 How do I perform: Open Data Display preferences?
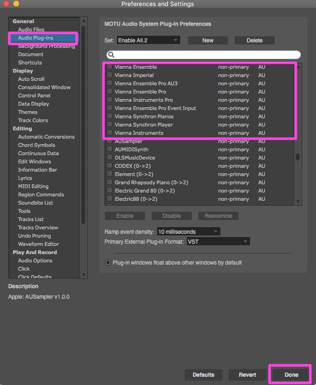point(34,104)
